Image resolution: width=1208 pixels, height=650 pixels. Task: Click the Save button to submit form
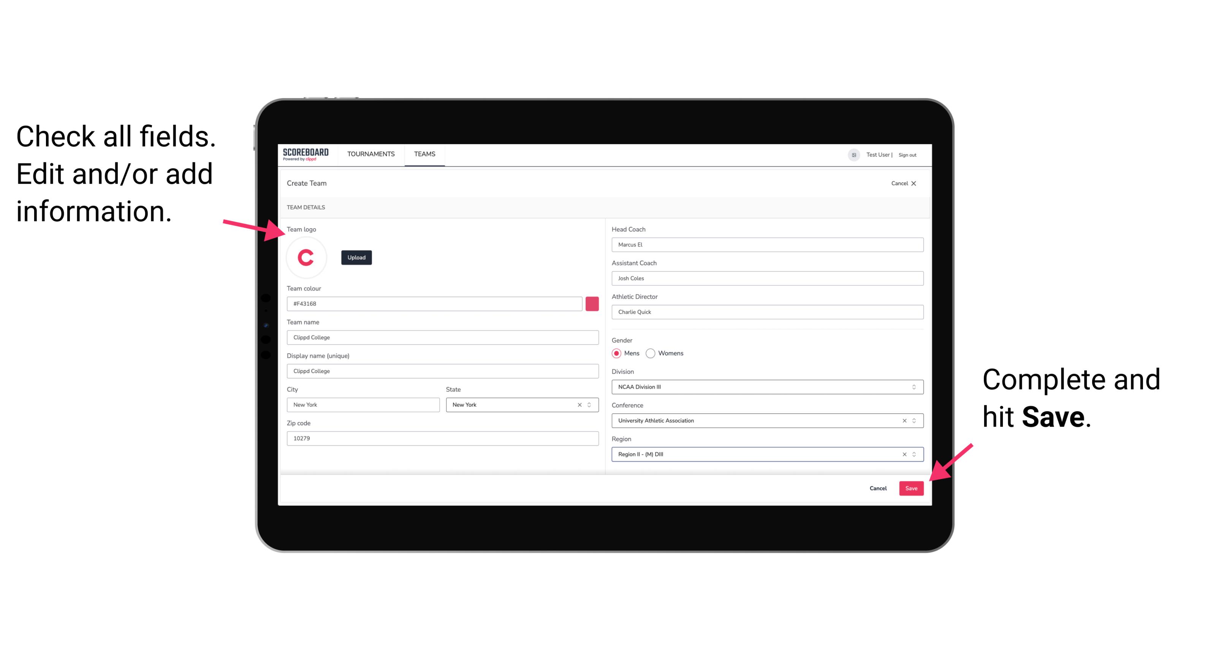(x=911, y=487)
